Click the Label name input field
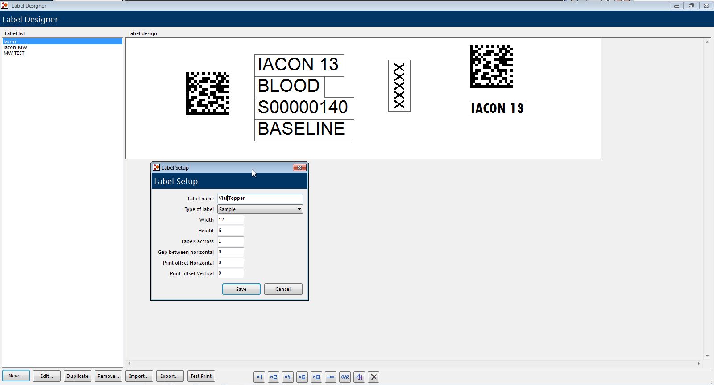Screen dimensions: 714x385 pos(260,198)
